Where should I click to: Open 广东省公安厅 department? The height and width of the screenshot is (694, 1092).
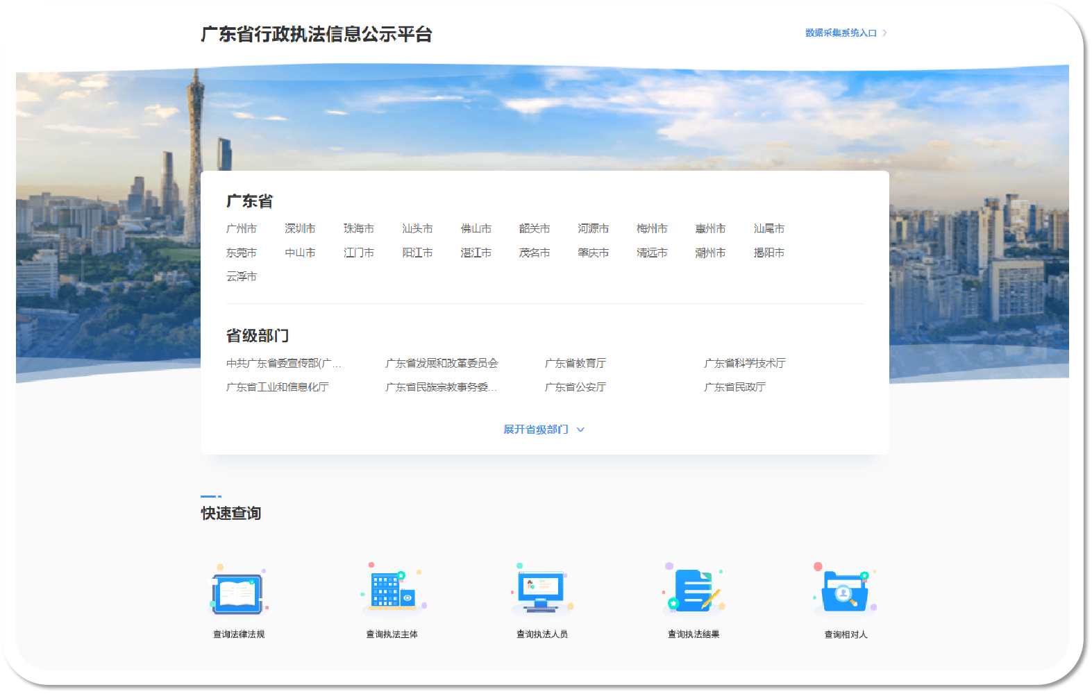pyautogui.click(x=575, y=387)
